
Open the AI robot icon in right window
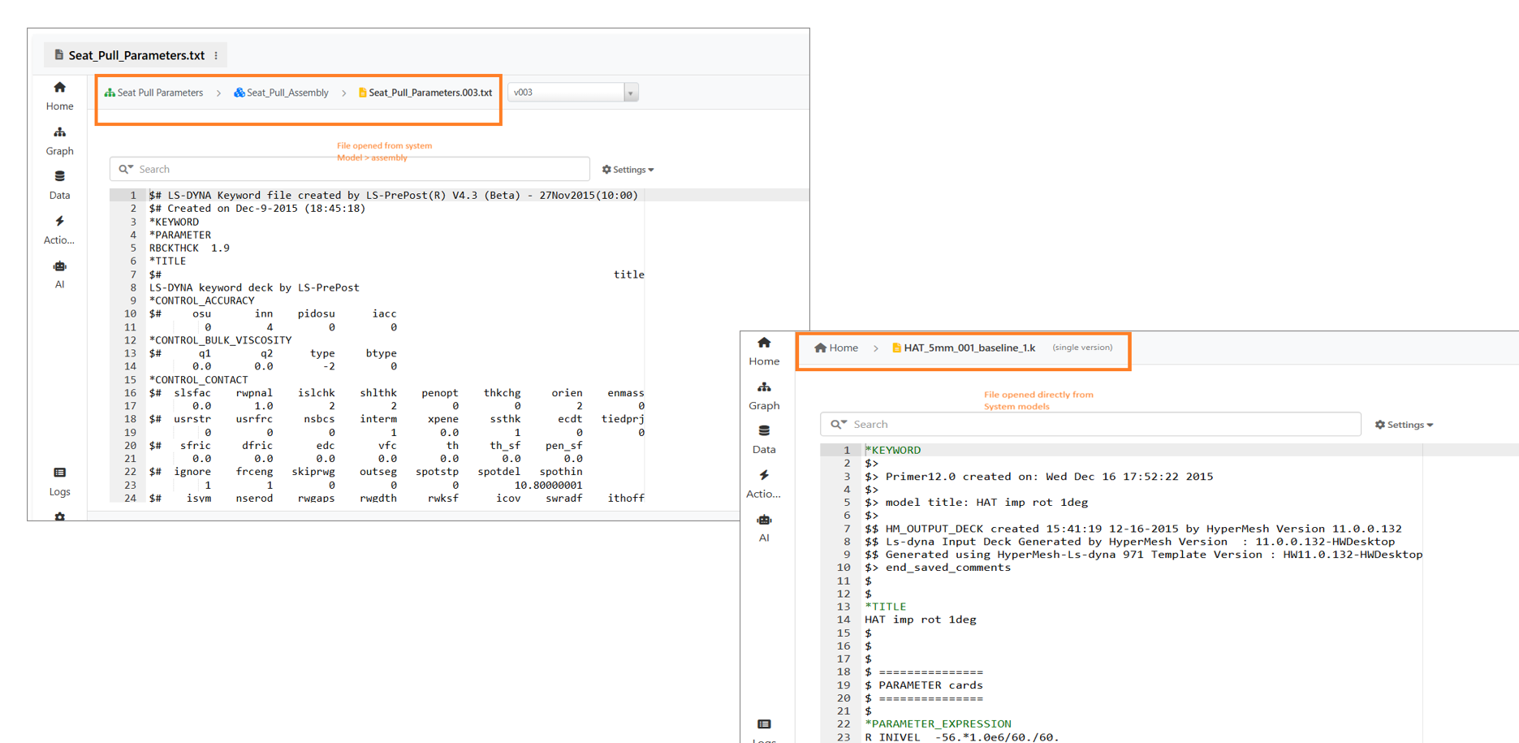point(763,527)
